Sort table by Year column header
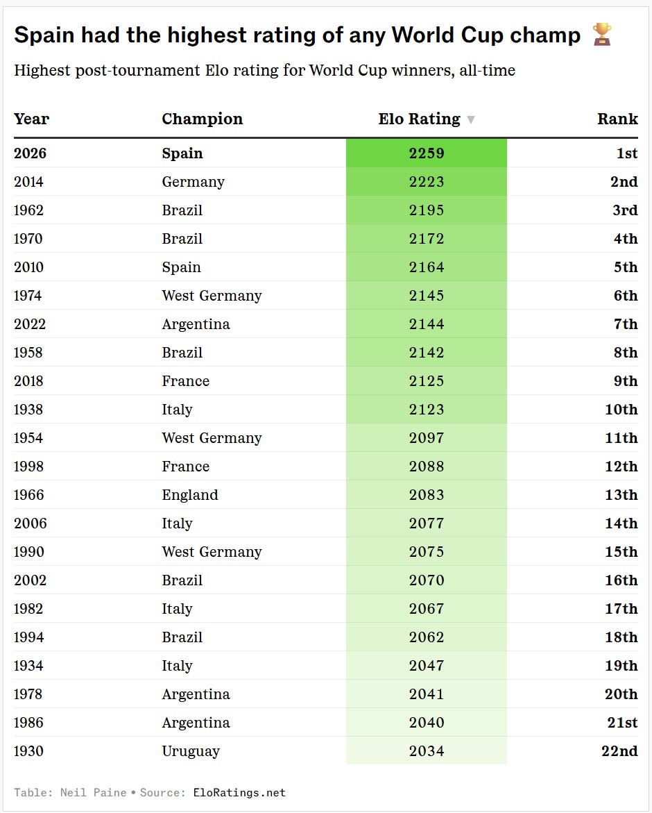Image resolution: width=652 pixels, height=813 pixels. (x=32, y=119)
